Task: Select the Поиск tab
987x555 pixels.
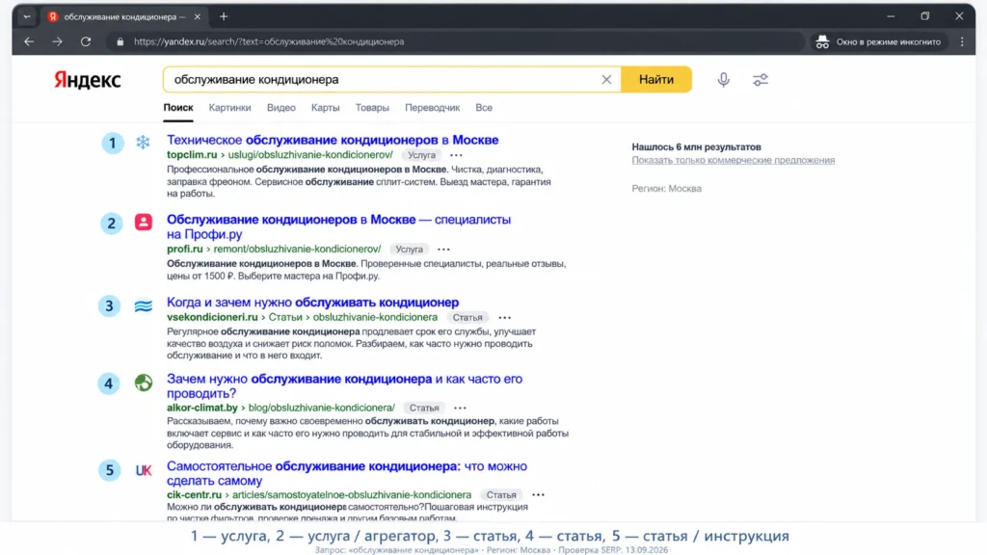Action: [x=178, y=108]
